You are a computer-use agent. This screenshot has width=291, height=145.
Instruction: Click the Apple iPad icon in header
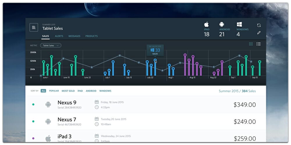[206, 24]
